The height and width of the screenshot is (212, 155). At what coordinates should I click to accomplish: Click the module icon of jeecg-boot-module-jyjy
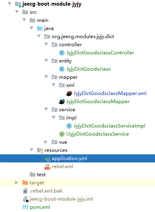pos(18,4)
